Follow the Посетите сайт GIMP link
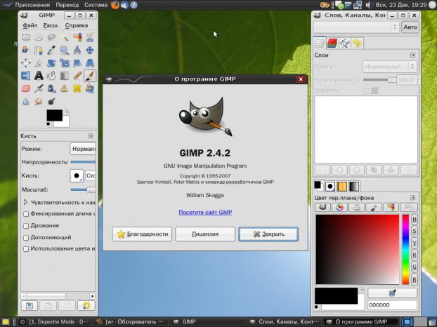Image resolution: width=437 pixels, height=327 pixels. (205, 212)
